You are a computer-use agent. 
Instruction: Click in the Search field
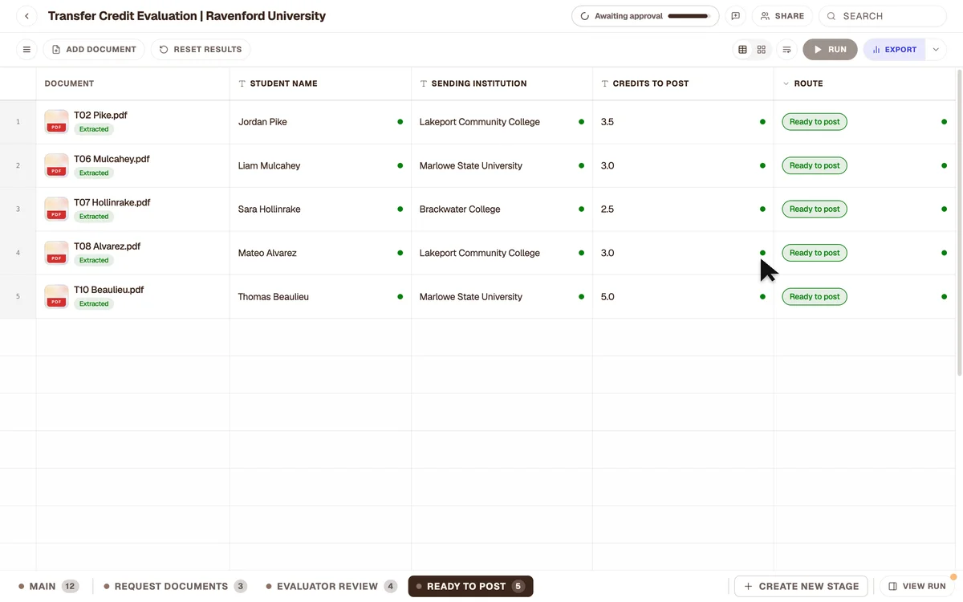[x=883, y=16]
